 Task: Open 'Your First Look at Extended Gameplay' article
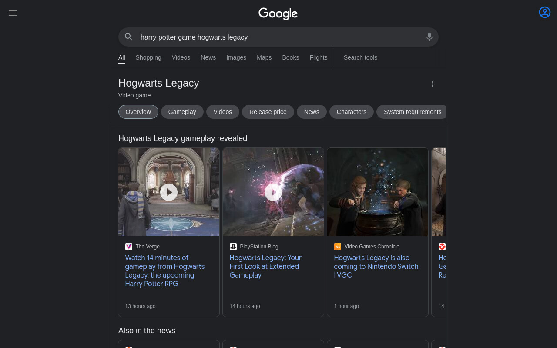point(265,266)
